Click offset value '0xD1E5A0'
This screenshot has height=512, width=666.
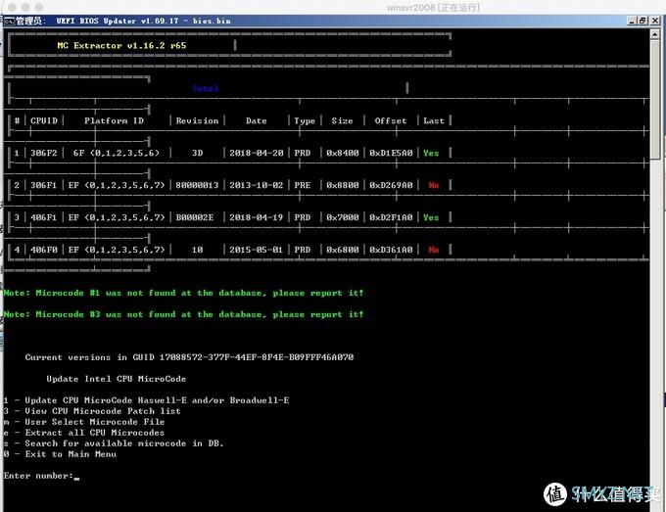391,153
